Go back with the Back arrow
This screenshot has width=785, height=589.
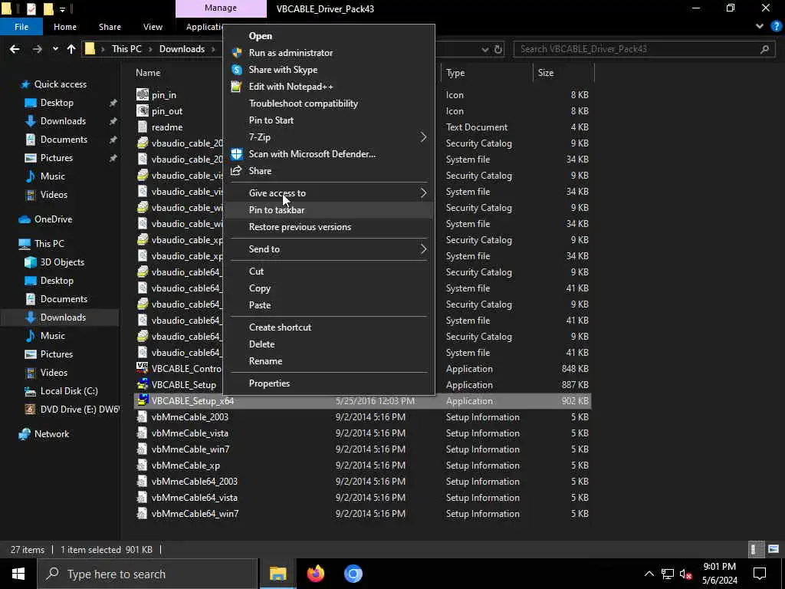15,49
